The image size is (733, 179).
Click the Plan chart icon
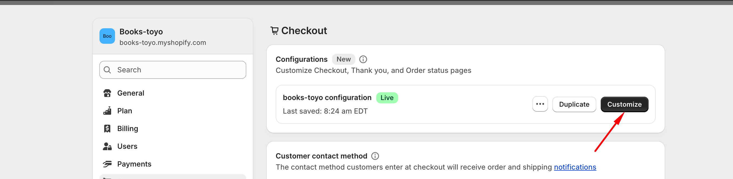107,111
